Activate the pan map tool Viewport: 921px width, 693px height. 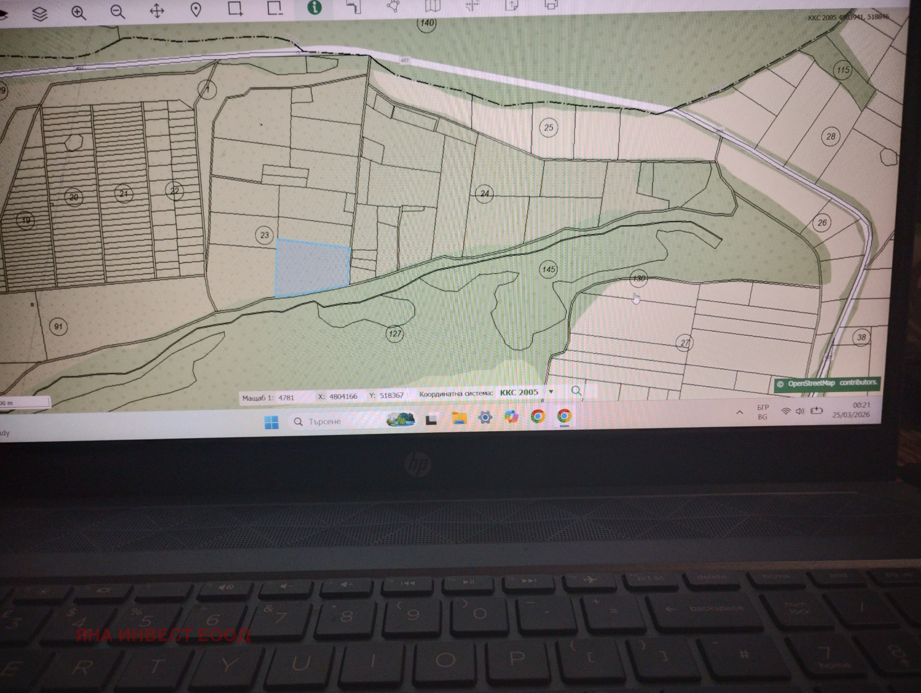[x=157, y=12]
